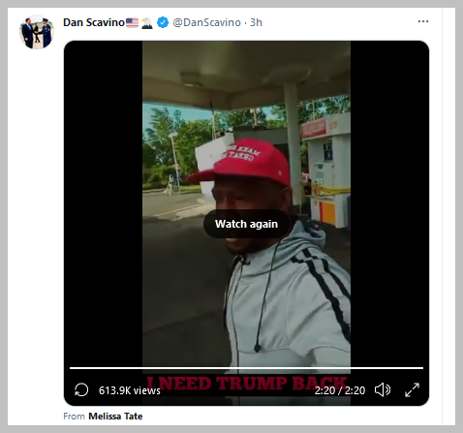Click the American flag emoji by name
463x433 pixels.
coord(132,22)
